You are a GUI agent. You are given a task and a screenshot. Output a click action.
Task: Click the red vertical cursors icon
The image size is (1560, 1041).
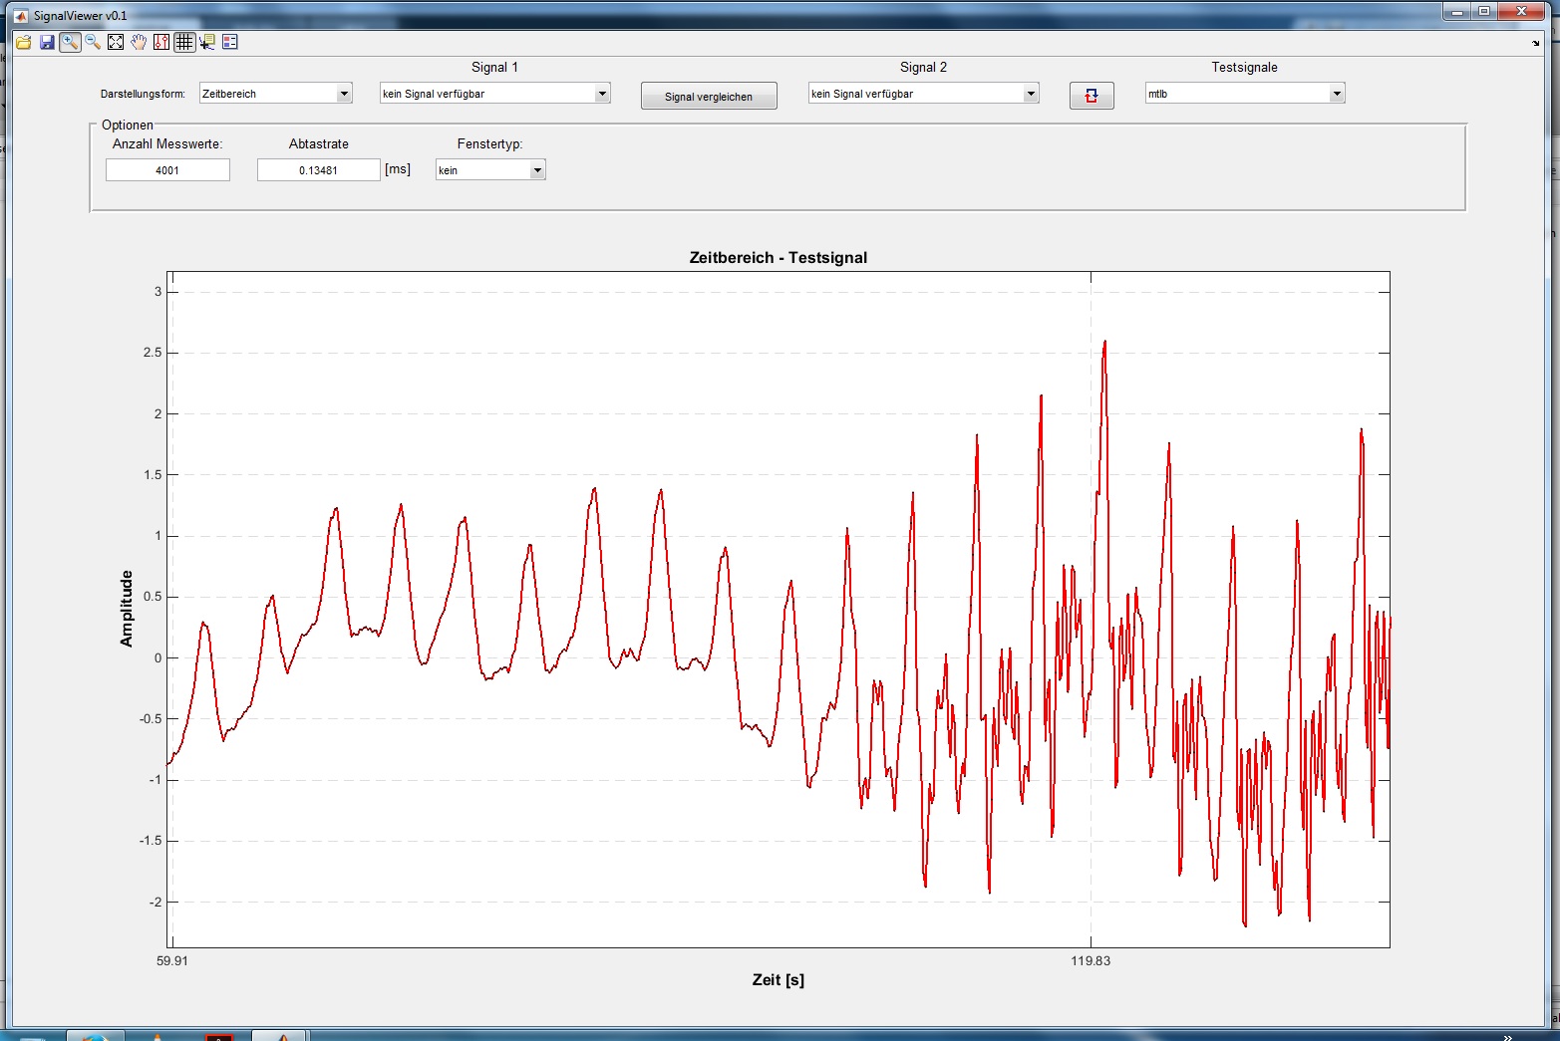pyautogui.click(x=161, y=42)
